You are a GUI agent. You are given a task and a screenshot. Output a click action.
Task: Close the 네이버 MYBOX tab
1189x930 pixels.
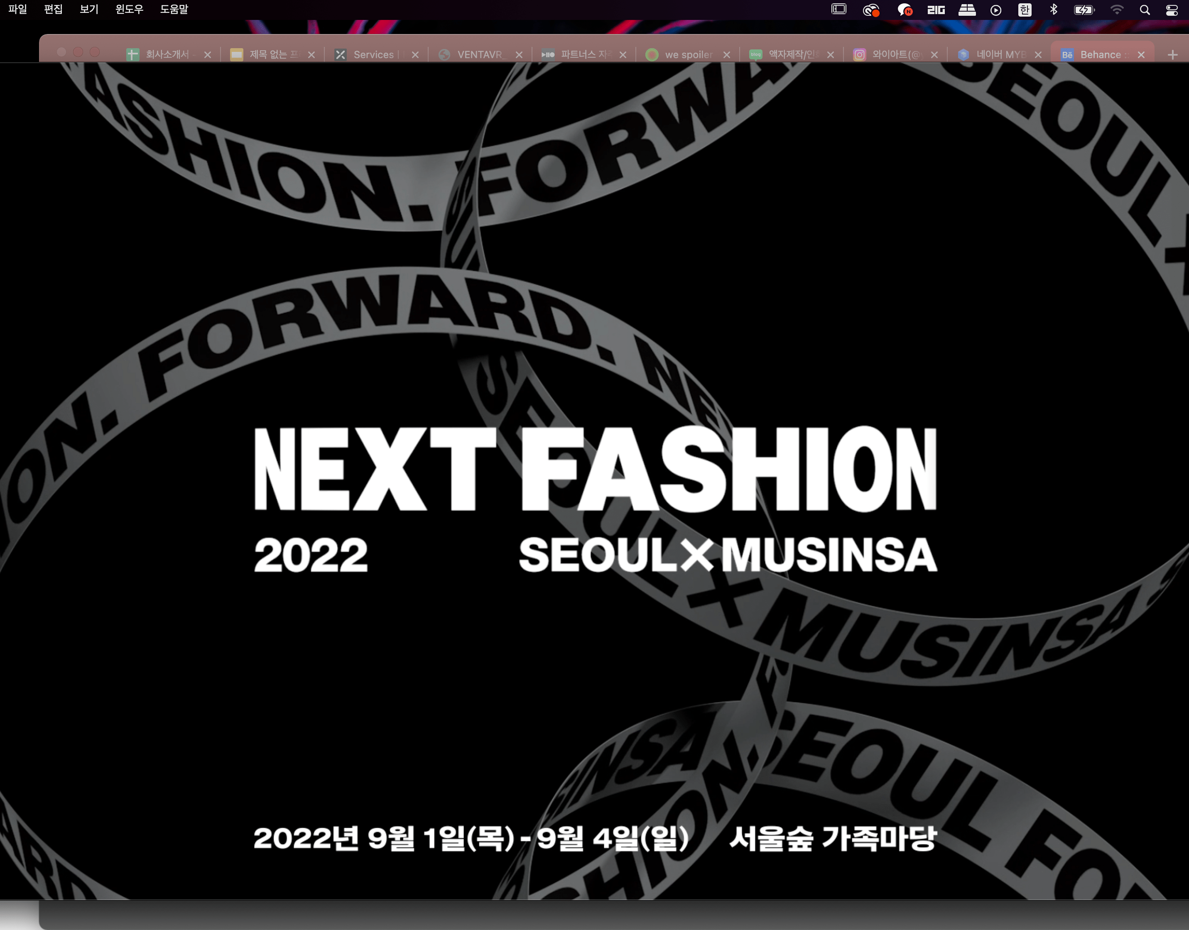(x=1038, y=54)
